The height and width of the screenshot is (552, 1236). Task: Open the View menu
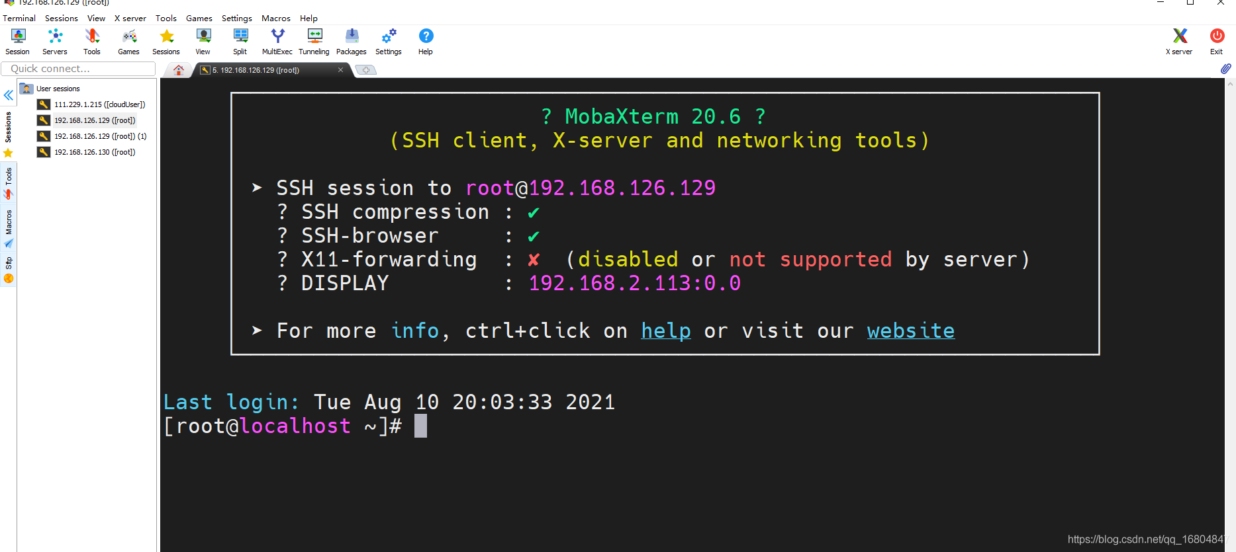pos(97,18)
